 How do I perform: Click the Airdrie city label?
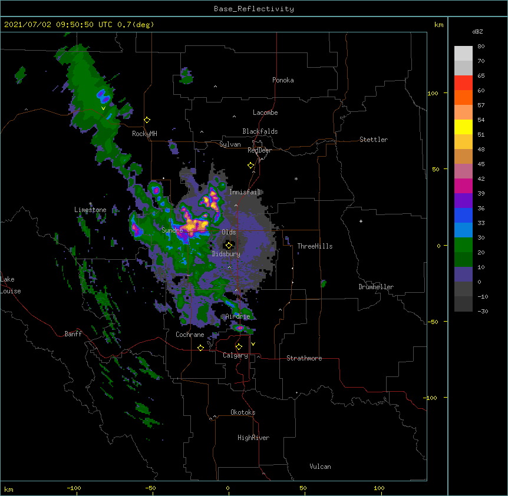click(x=238, y=316)
